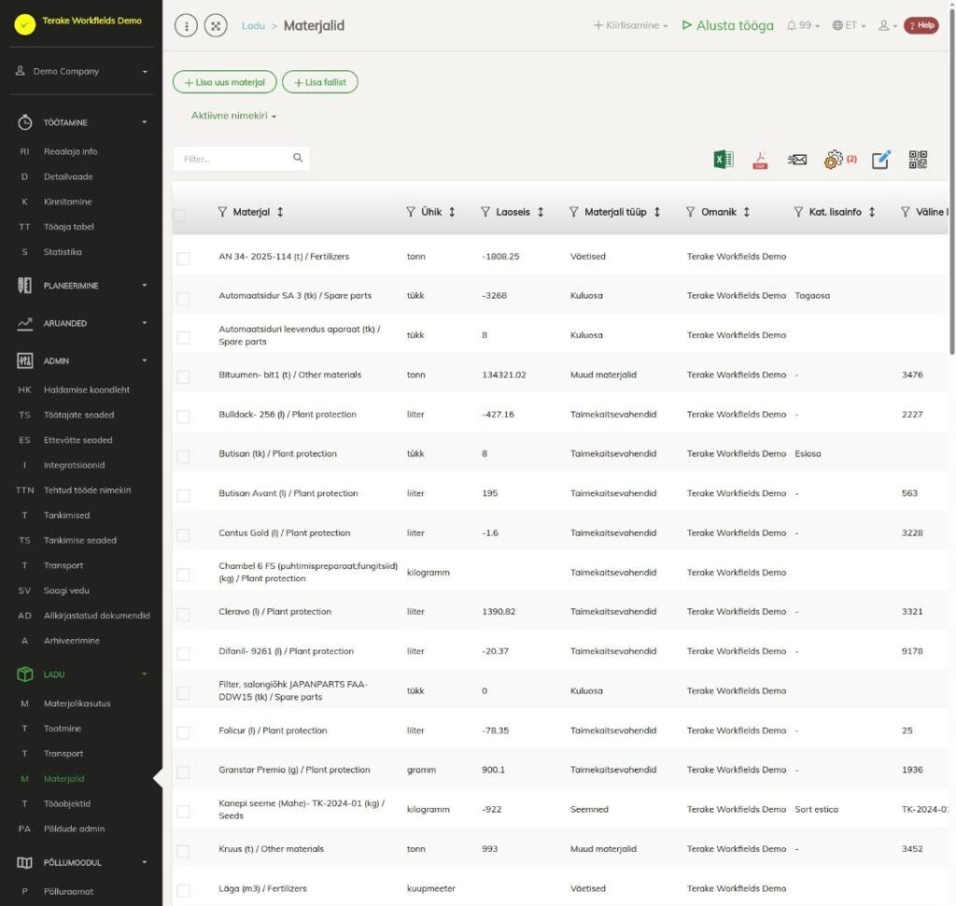Open notifications bell showing 99

803,25
